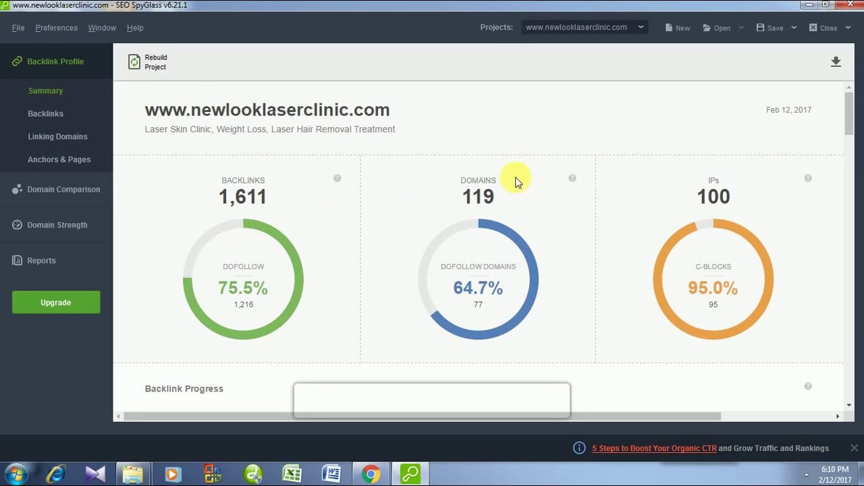The image size is (864, 486).
Task: Expand the Open options arrow
Action: [x=741, y=28]
